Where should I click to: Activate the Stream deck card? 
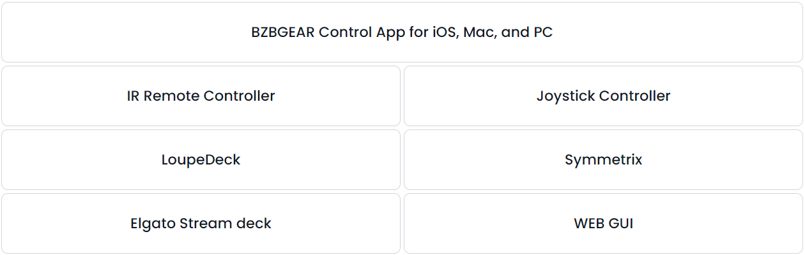click(201, 223)
